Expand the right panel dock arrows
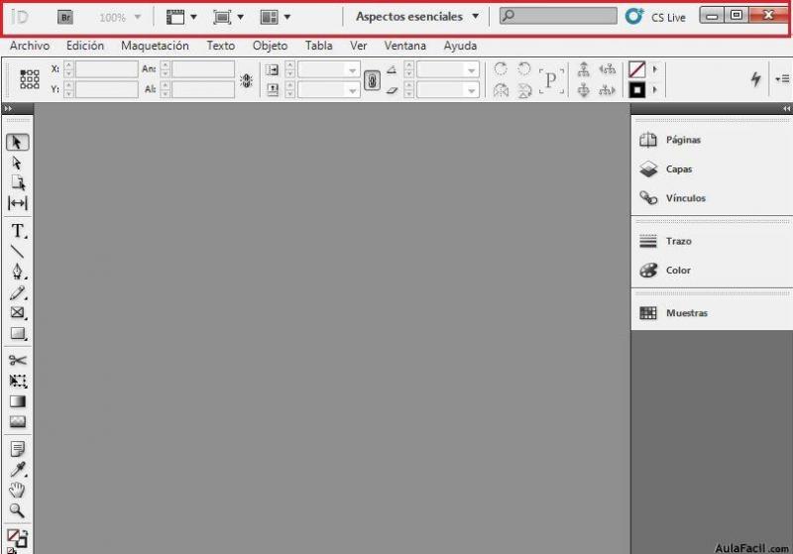This screenshot has height=554, width=793. coord(786,108)
